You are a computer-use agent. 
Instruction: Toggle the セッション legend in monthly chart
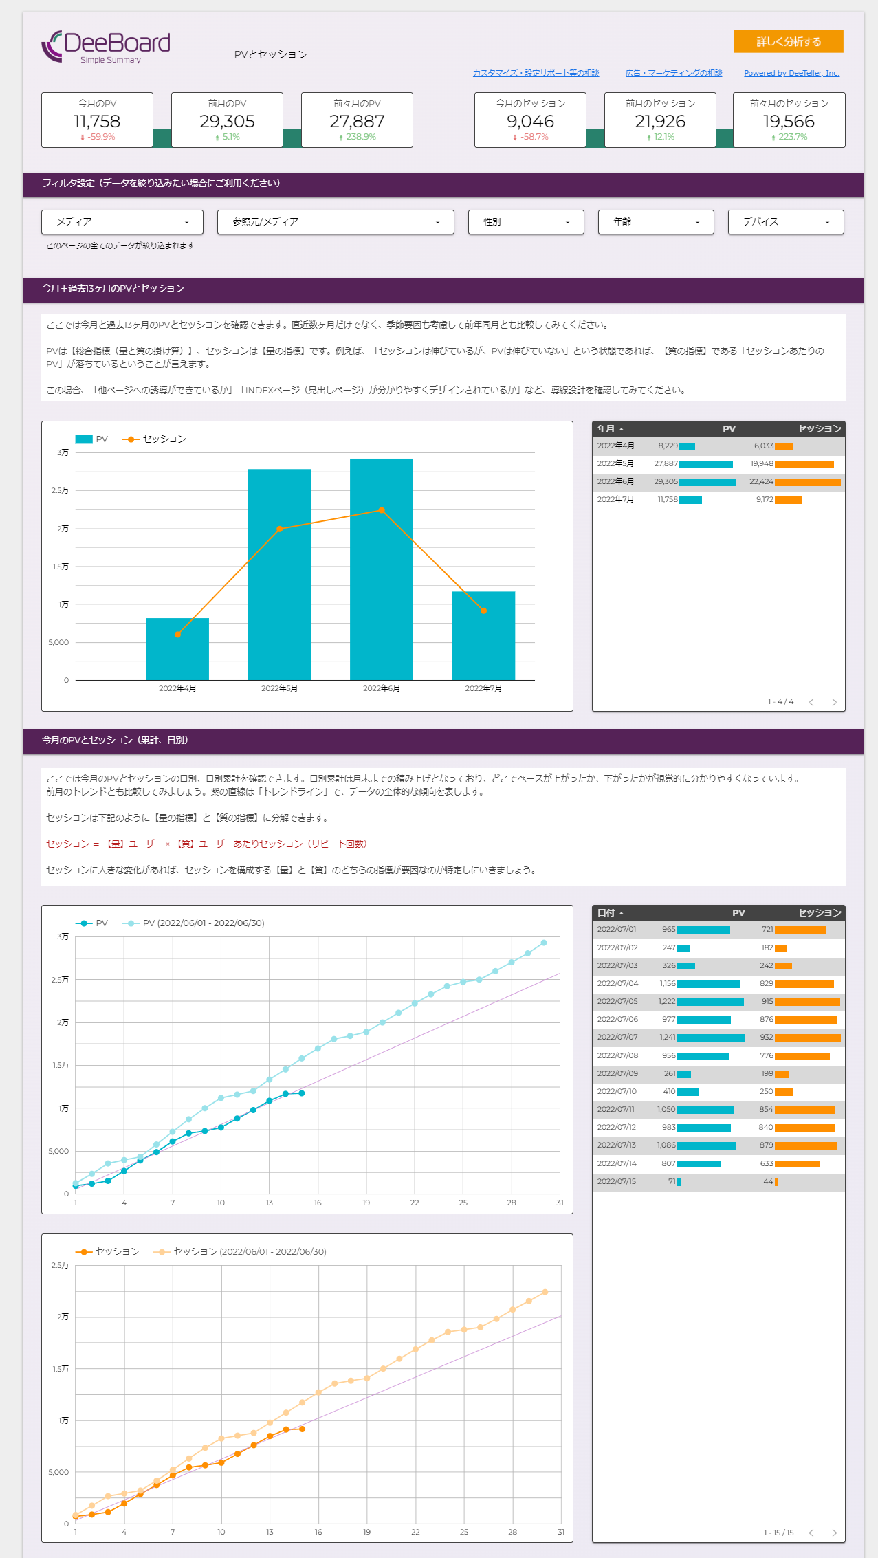pos(155,439)
